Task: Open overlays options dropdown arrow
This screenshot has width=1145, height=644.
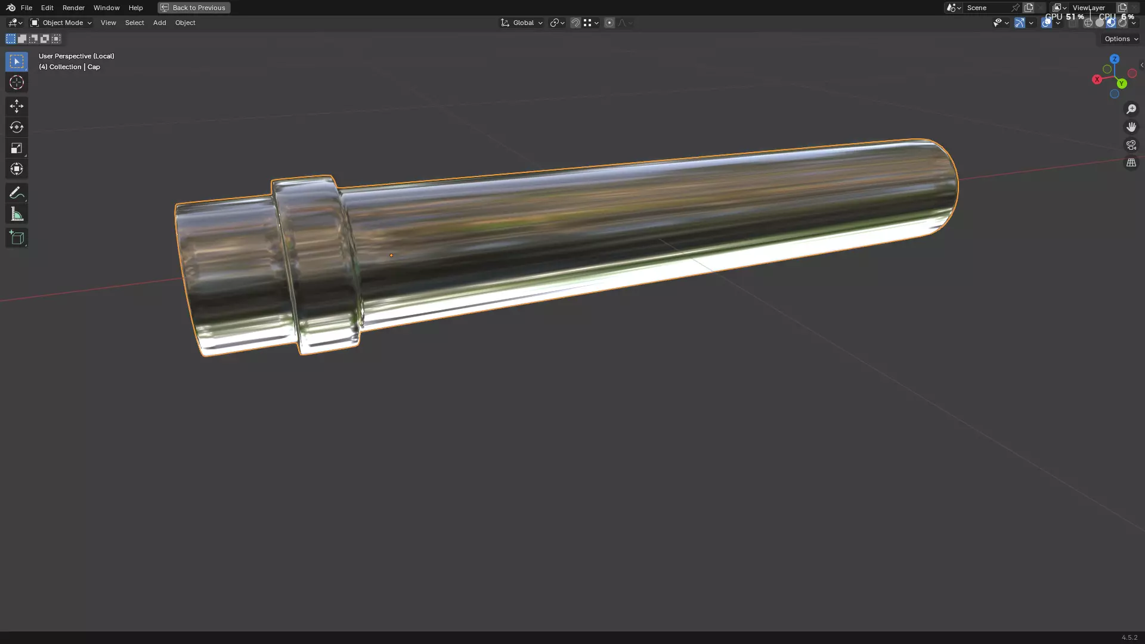Action: click(1058, 23)
